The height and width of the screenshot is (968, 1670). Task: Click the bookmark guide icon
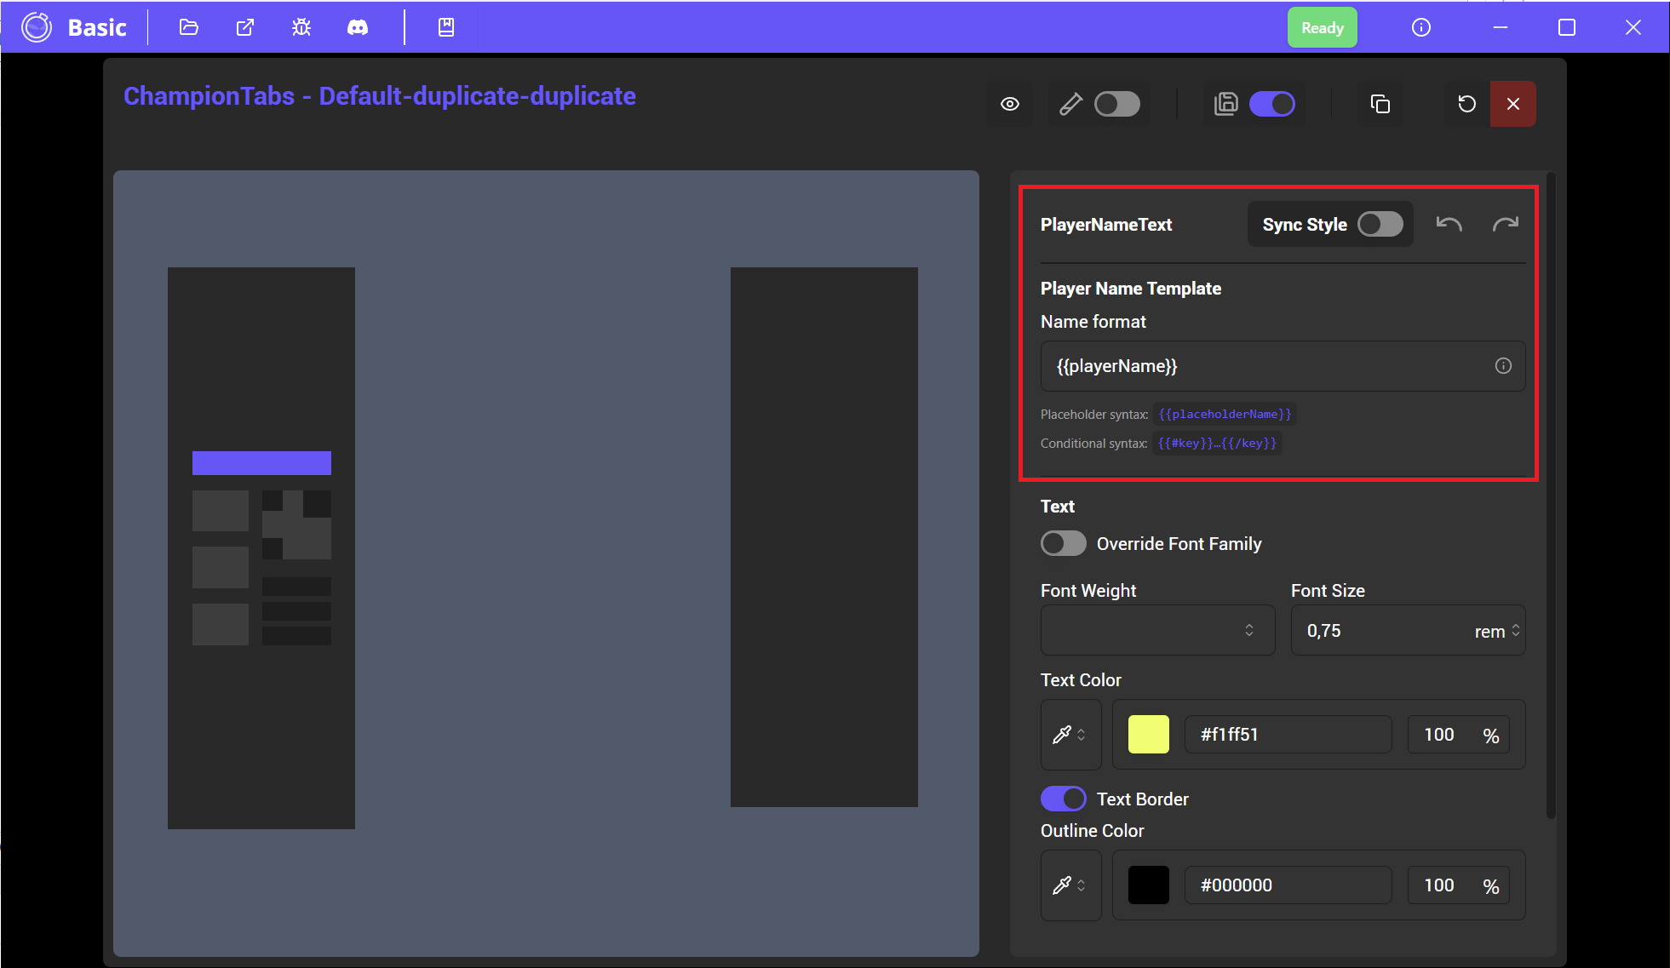coord(446,27)
